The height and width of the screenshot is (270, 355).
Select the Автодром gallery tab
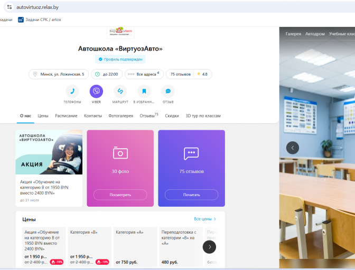315,34
